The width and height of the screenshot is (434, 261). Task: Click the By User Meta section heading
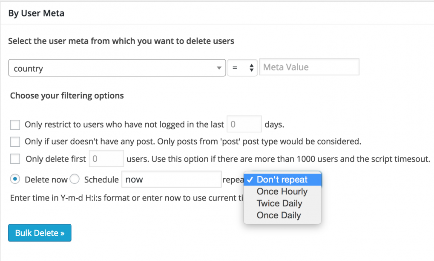coord(36,13)
